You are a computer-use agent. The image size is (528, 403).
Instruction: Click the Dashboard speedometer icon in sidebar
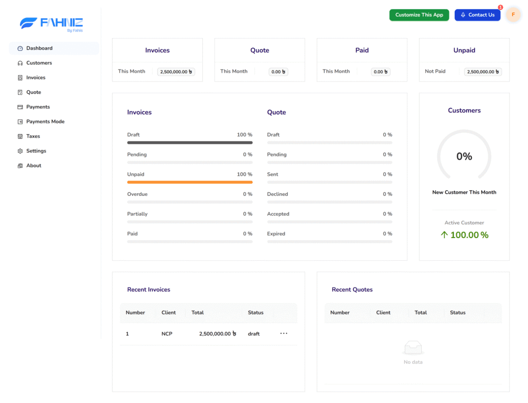[20, 48]
